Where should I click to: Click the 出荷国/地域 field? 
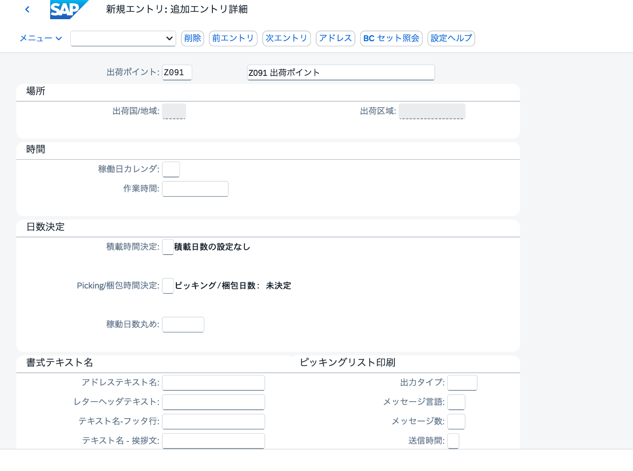coord(174,111)
